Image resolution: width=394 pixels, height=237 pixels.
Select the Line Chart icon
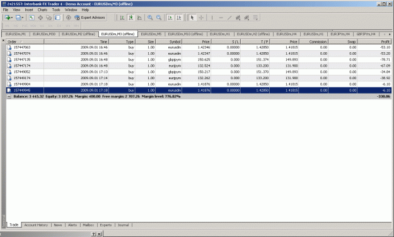click(x=139, y=18)
